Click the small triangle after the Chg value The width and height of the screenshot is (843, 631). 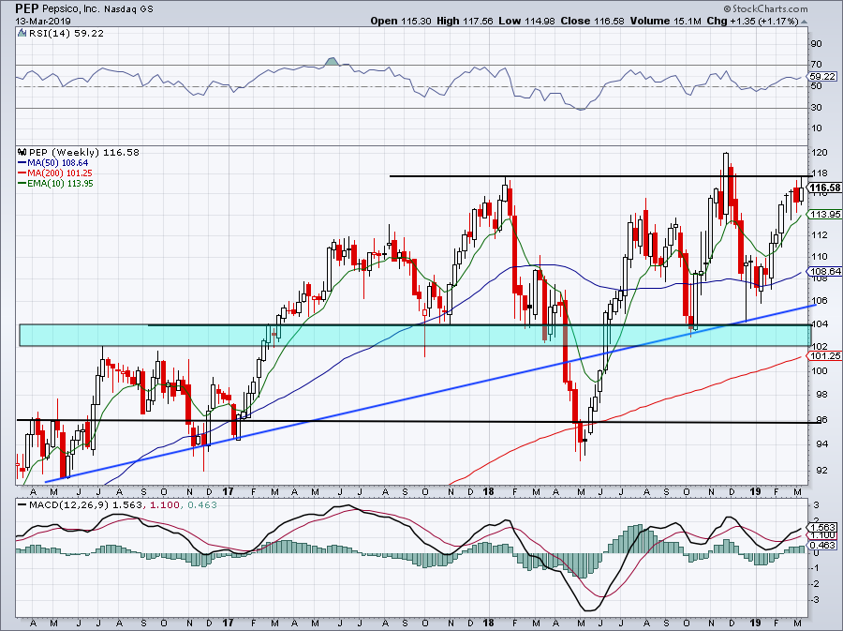click(805, 23)
